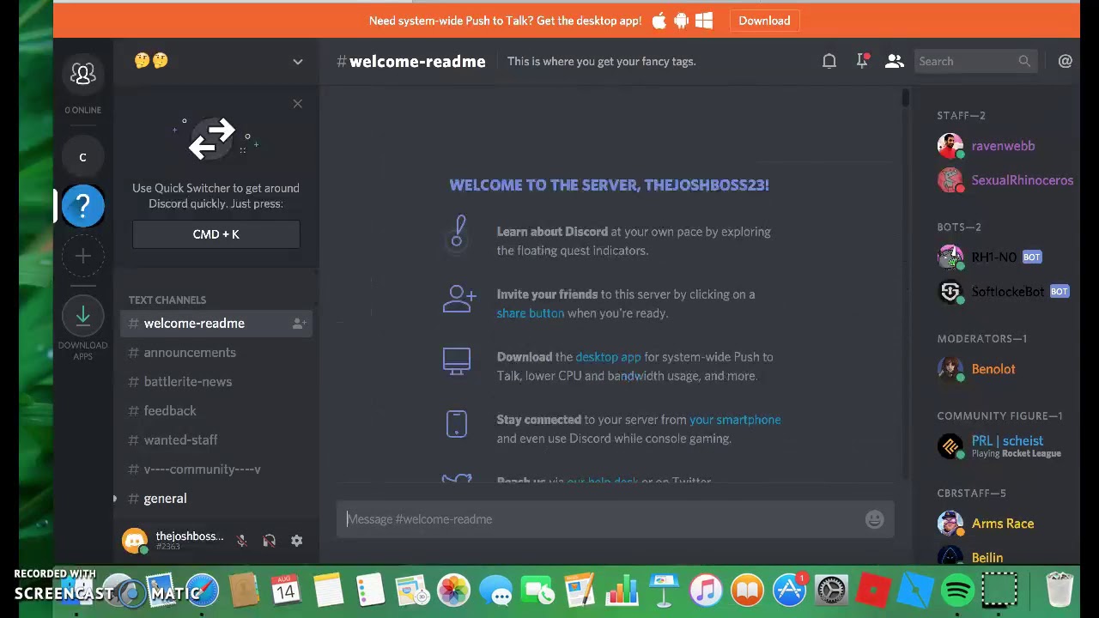The image size is (1099, 618).
Task: Create invite for welcome-readme channel
Action: pyautogui.click(x=299, y=324)
